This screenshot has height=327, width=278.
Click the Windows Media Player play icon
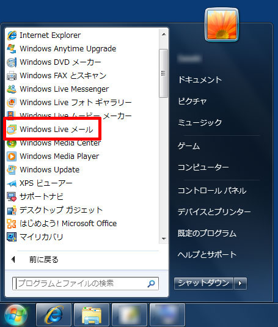12,156
